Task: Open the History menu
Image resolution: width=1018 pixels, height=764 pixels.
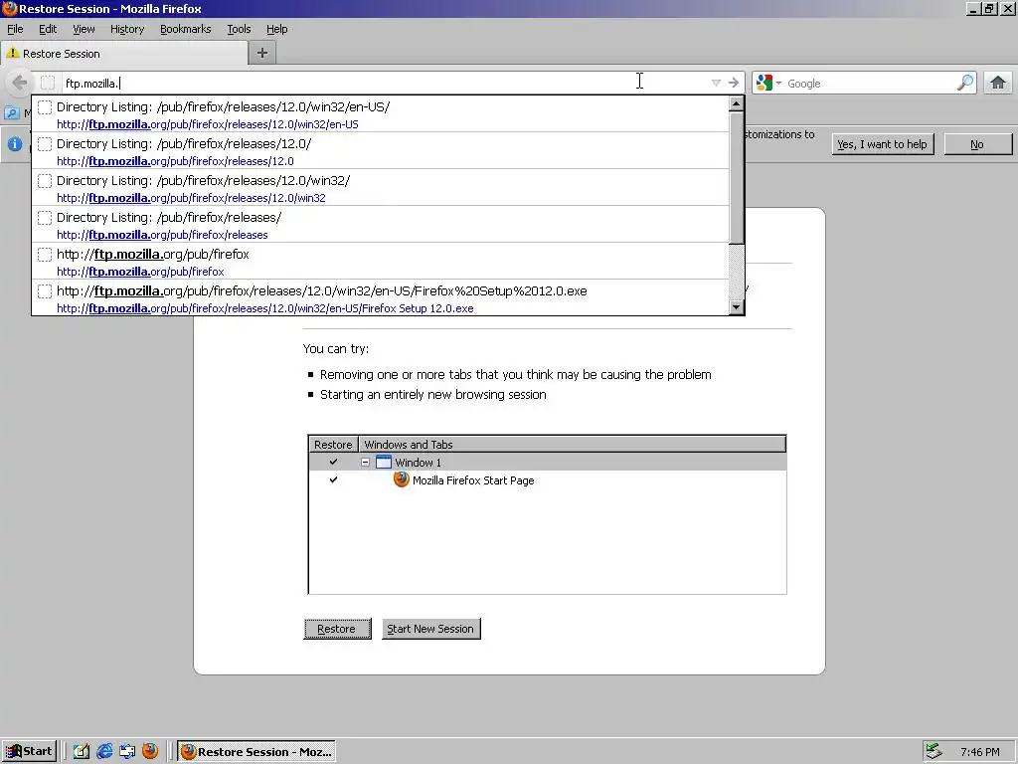Action: tap(127, 29)
